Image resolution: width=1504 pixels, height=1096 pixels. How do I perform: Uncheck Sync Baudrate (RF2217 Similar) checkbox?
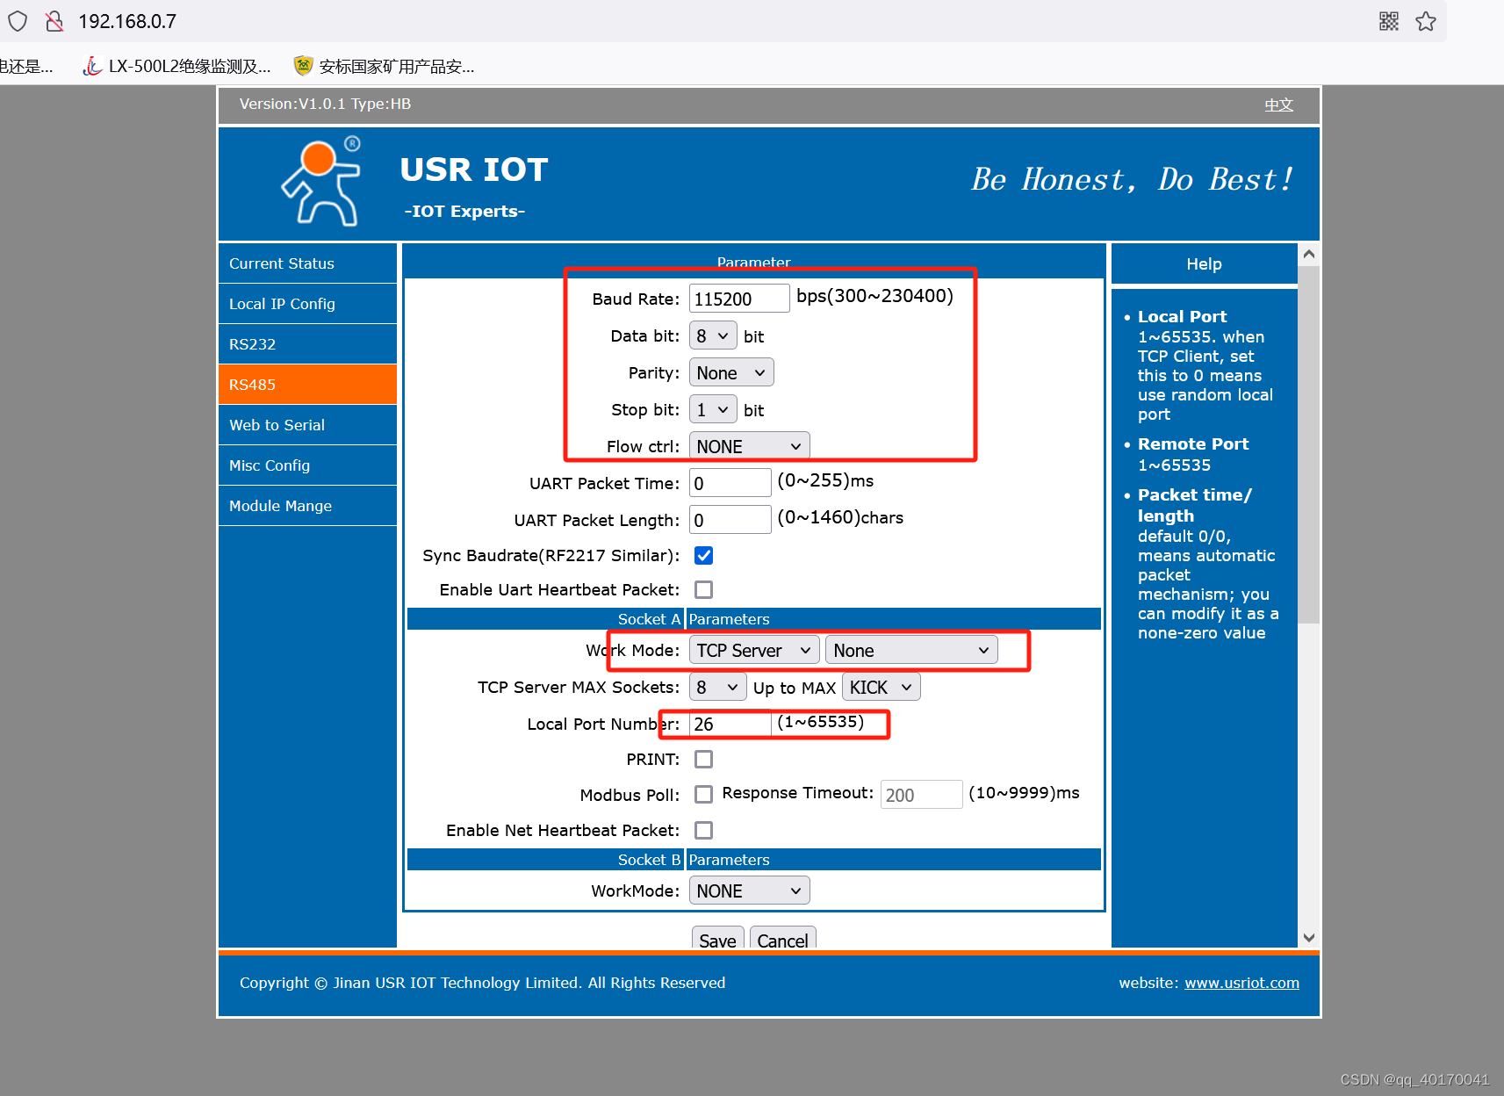pos(703,555)
